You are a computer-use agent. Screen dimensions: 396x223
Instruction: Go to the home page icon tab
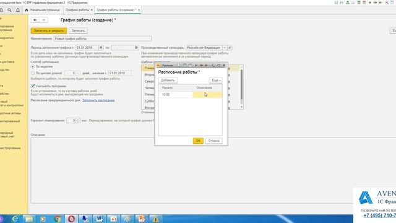tap(27, 10)
